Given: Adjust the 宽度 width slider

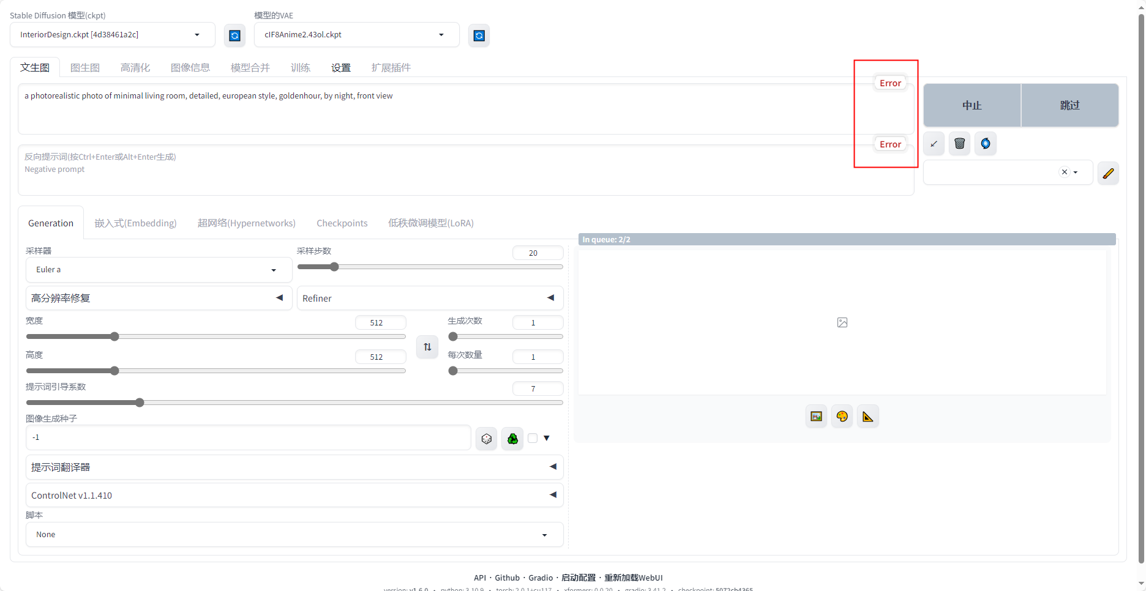Looking at the screenshot, I should pyautogui.click(x=216, y=336).
